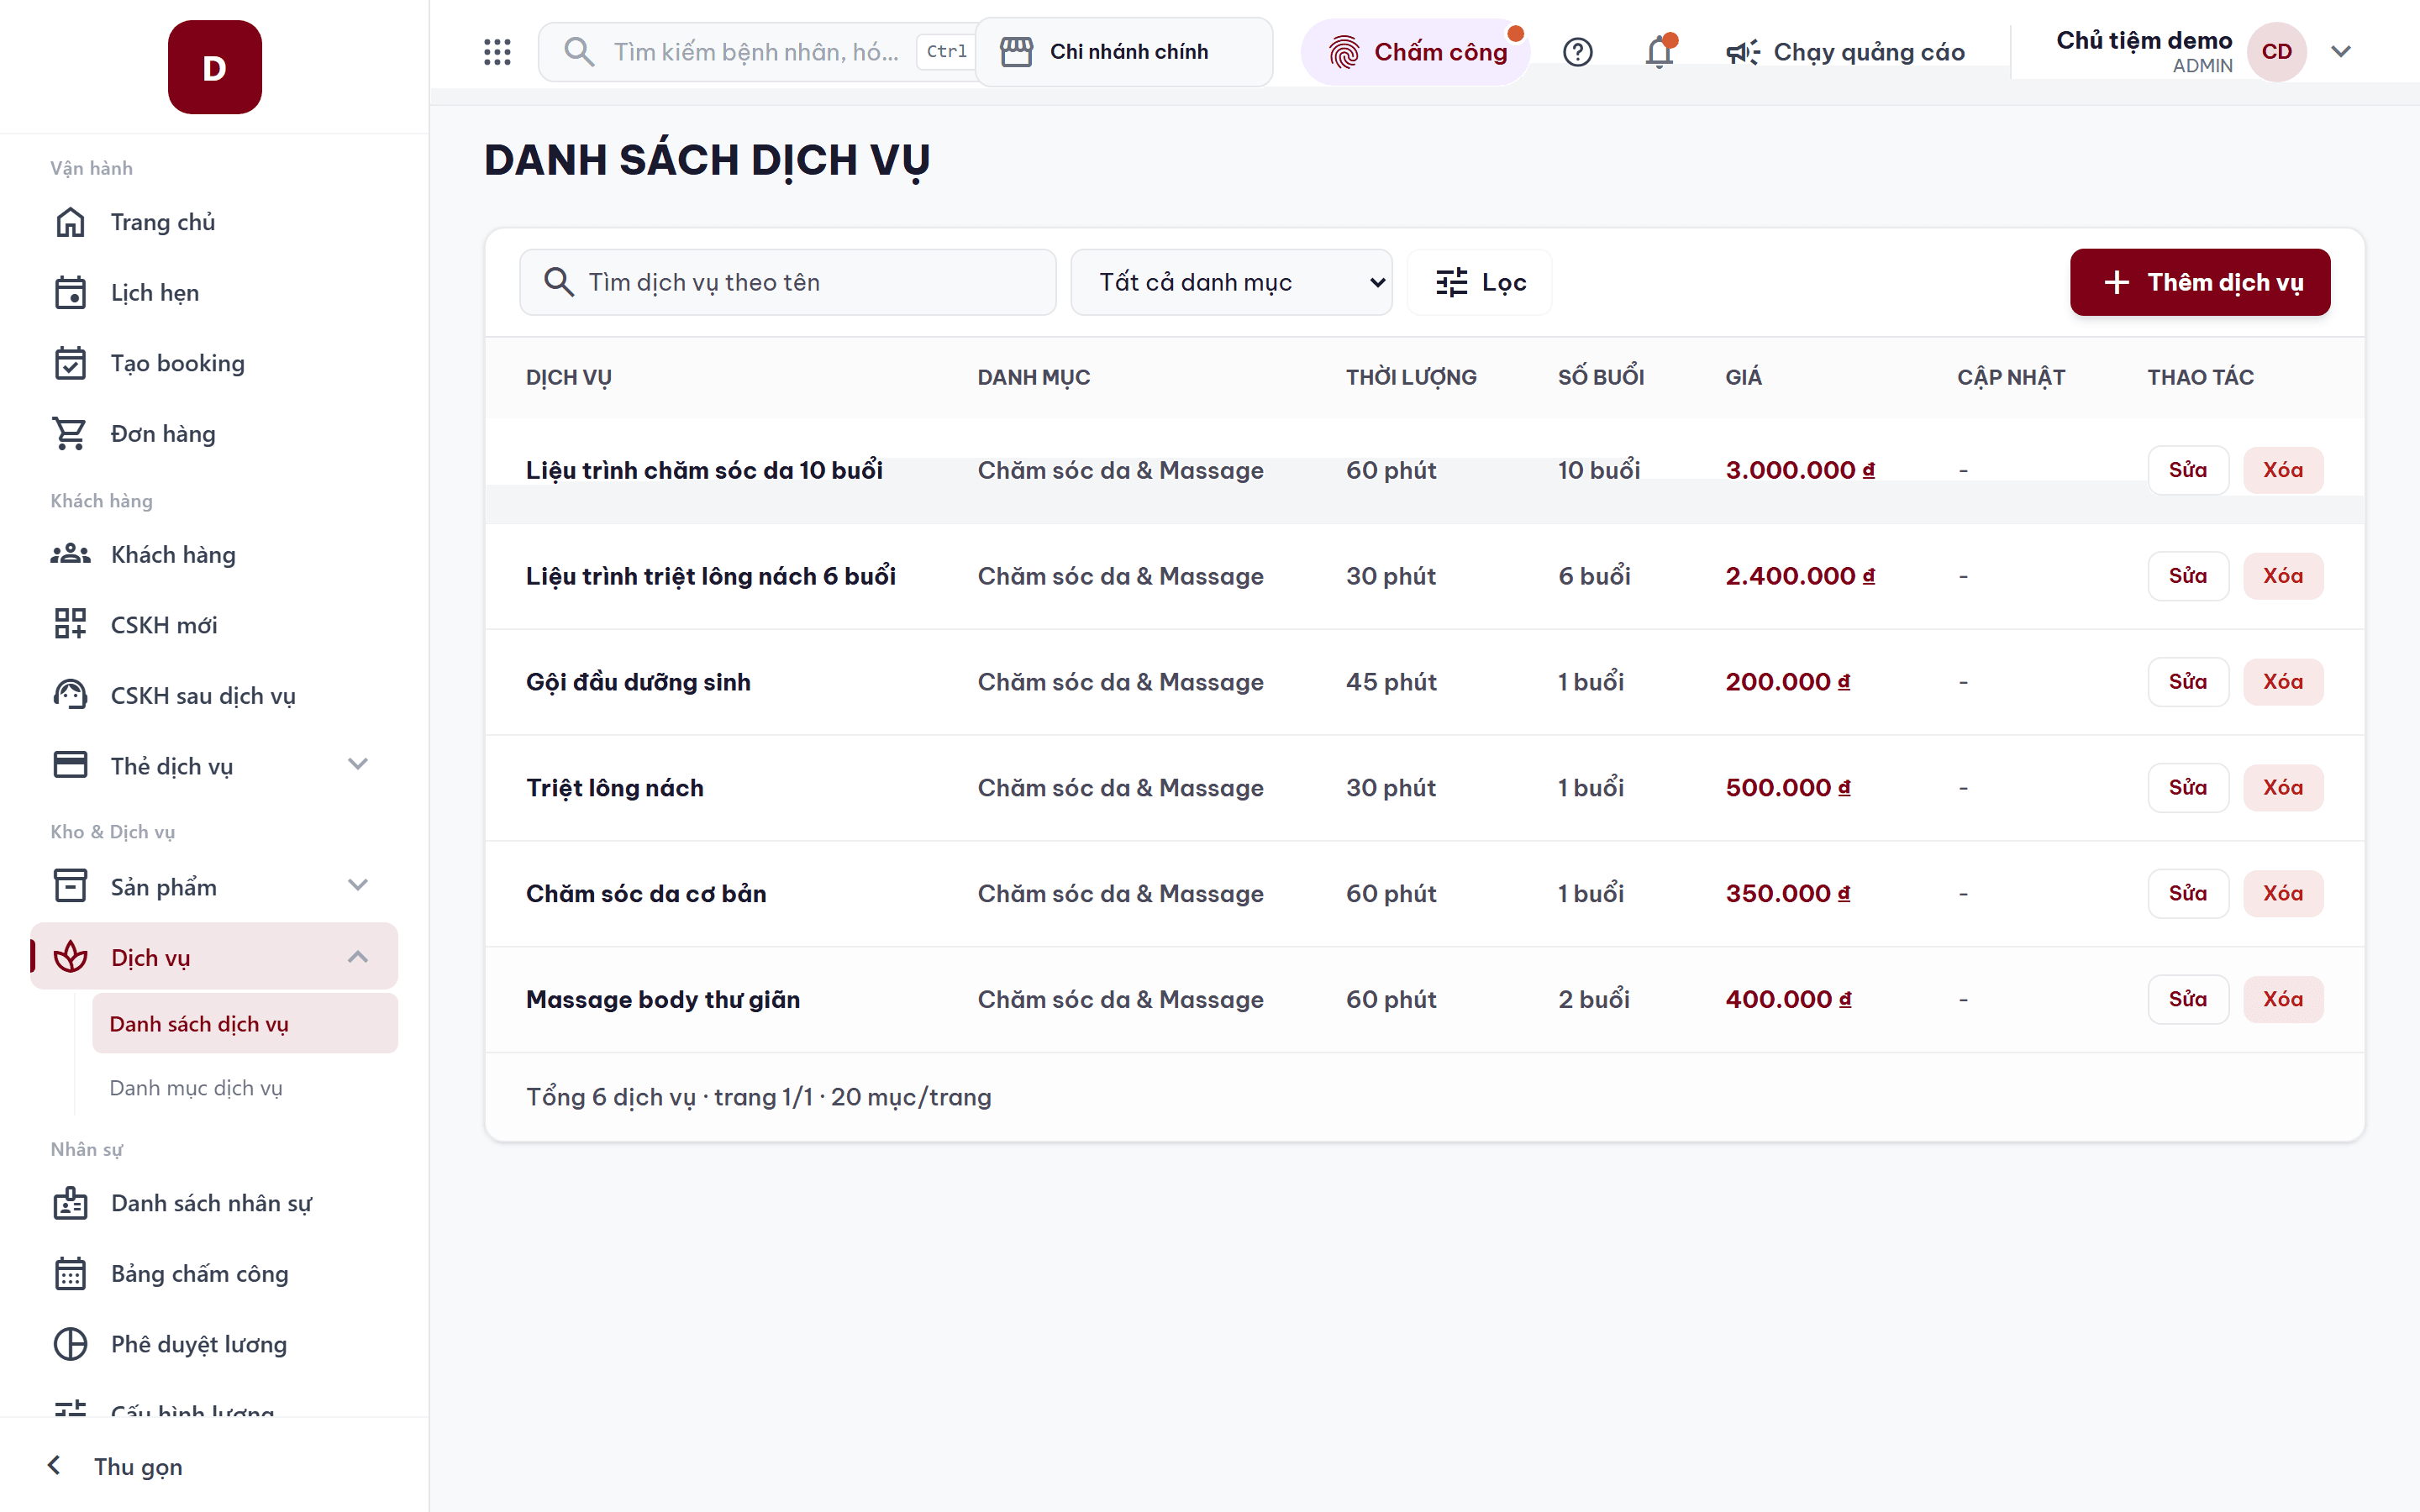Select Danh sách dịch vụ submenu item

(x=245, y=1024)
